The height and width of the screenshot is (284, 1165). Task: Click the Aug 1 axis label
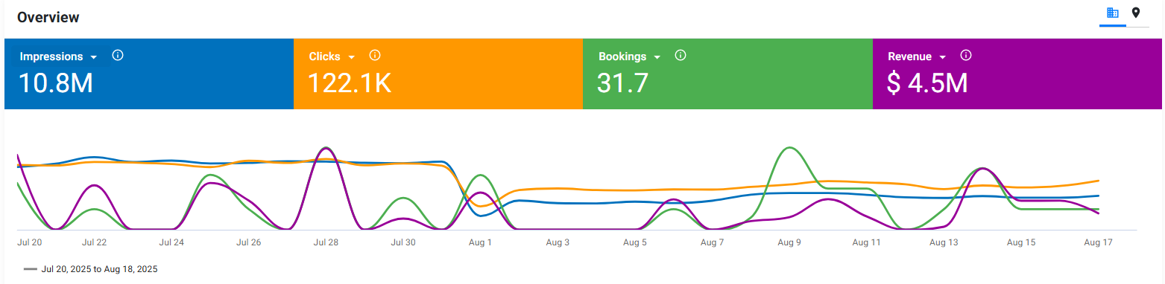480,242
